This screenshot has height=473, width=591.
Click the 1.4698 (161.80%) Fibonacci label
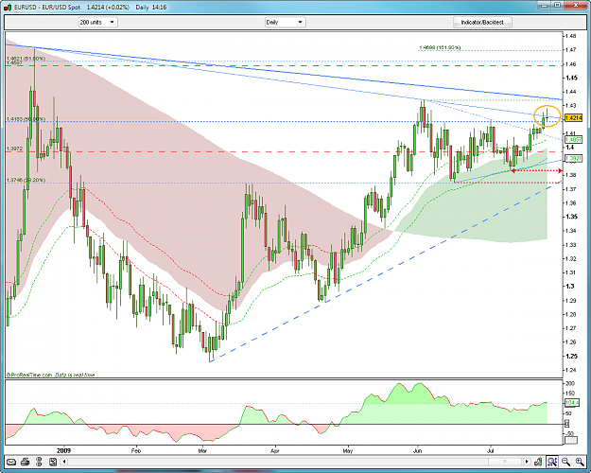(x=440, y=47)
